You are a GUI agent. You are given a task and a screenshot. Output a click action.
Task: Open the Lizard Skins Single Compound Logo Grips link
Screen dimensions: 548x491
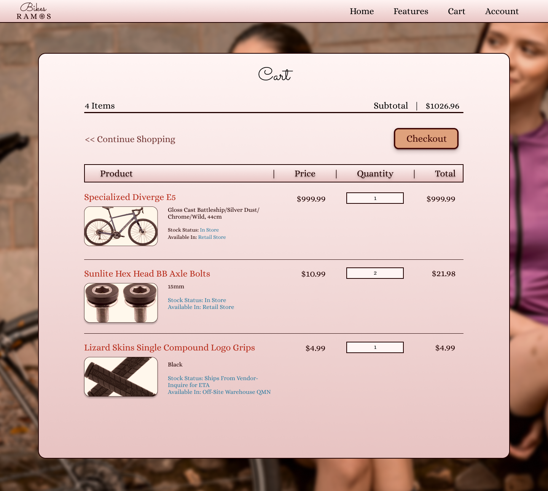pyautogui.click(x=169, y=348)
